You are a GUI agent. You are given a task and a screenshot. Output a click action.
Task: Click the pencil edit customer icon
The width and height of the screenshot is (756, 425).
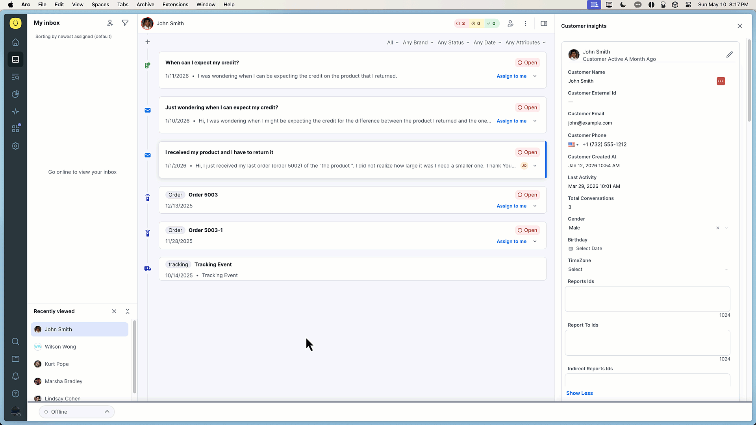[730, 55]
